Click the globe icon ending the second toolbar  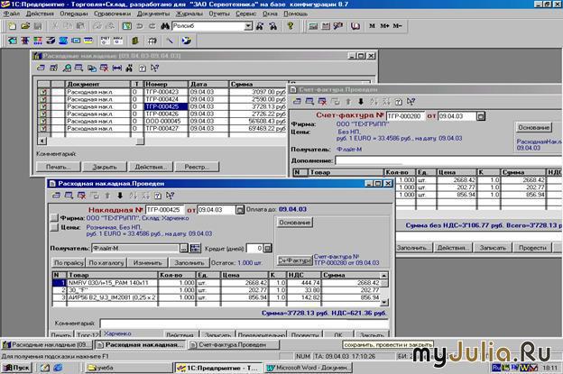tap(187, 41)
